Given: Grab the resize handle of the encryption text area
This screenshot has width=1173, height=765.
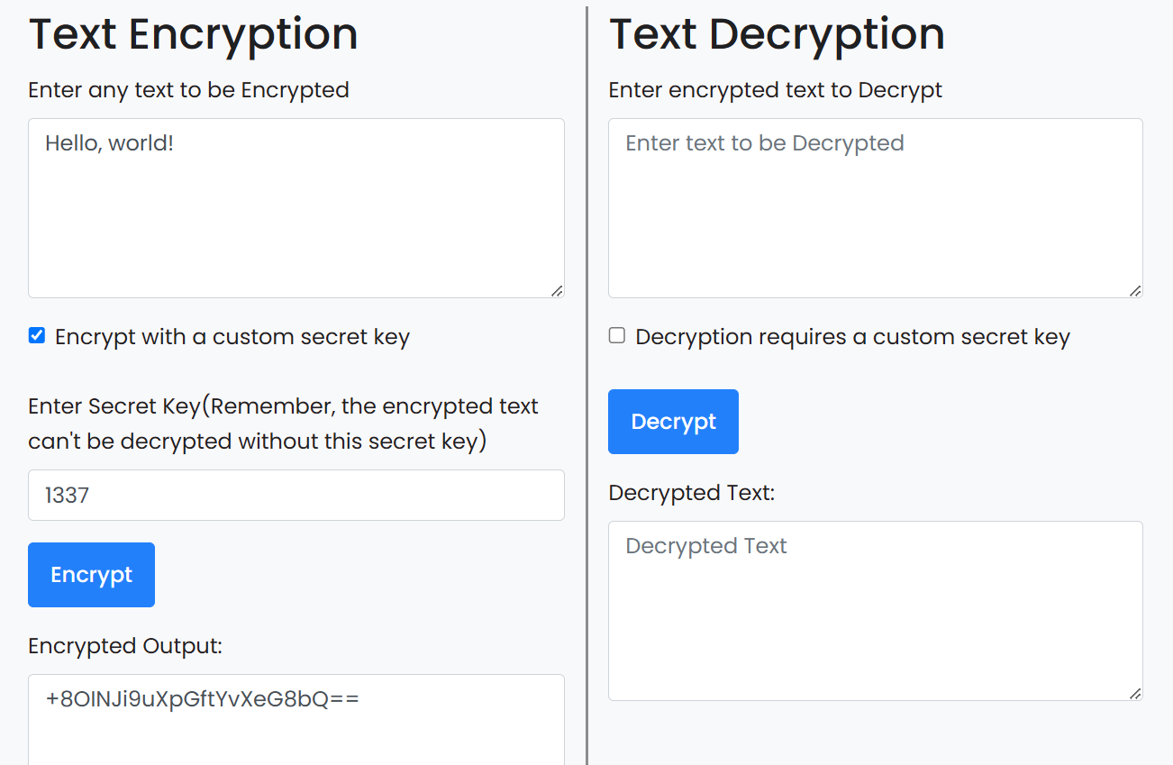Looking at the screenshot, I should tap(557, 290).
